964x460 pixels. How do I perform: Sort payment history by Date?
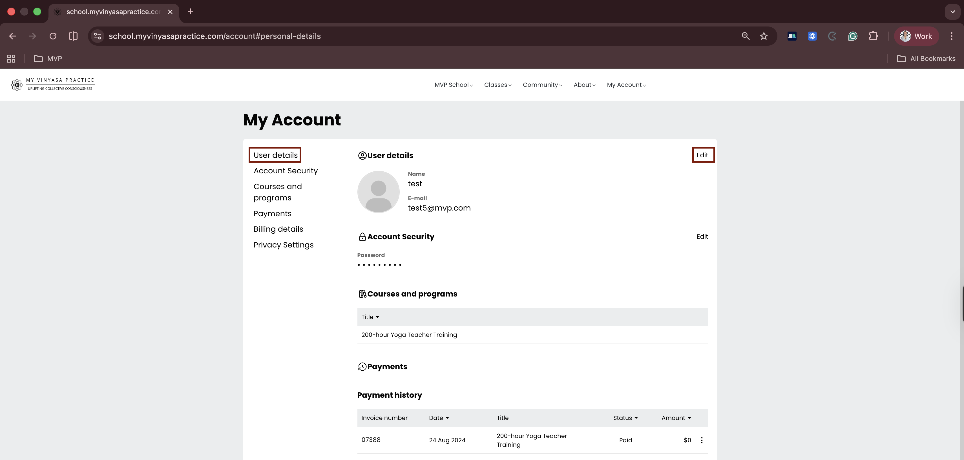[x=439, y=418]
